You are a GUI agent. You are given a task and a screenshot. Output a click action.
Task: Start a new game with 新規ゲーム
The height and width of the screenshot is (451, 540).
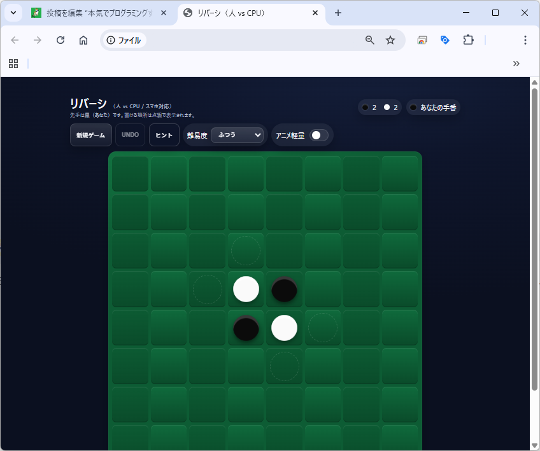pyautogui.click(x=91, y=135)
